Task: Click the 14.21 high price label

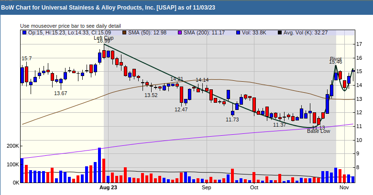Action: pos(176,79)
